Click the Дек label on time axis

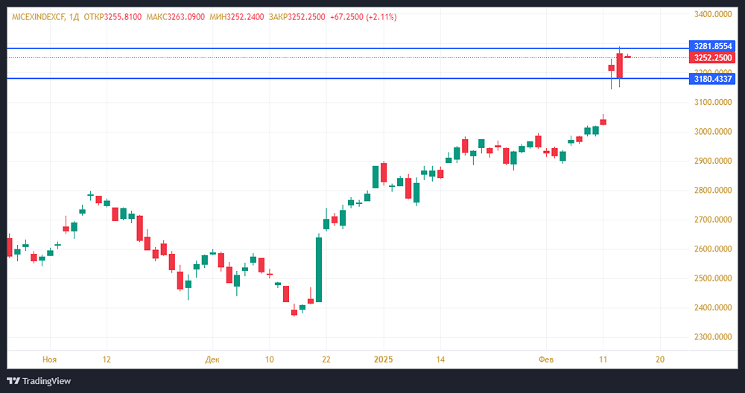click(x=212, y=360)
